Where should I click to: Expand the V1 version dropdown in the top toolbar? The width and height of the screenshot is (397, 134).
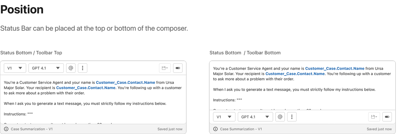(15, 68)
